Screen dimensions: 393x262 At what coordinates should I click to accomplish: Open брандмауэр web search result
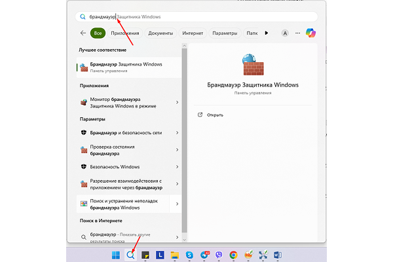pos(129,237)
